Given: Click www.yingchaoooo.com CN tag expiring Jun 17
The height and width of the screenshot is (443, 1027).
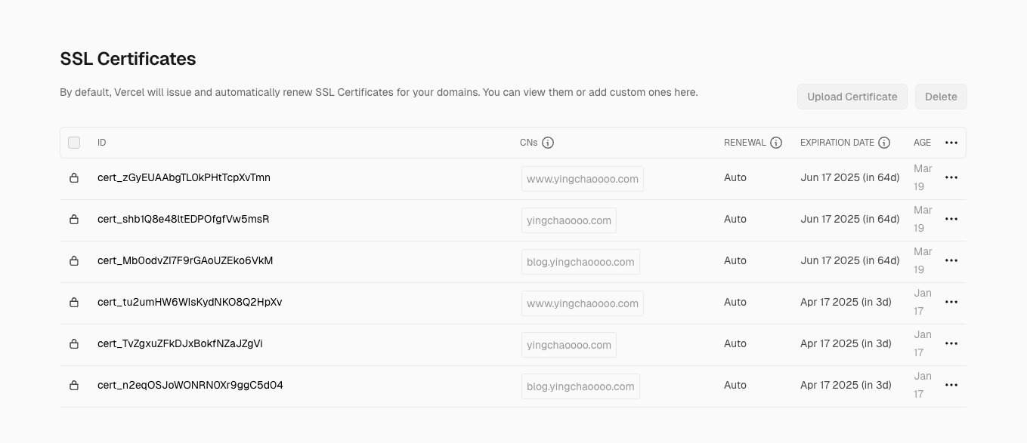Looking at the screenshot, I should (x=582, y=179).
